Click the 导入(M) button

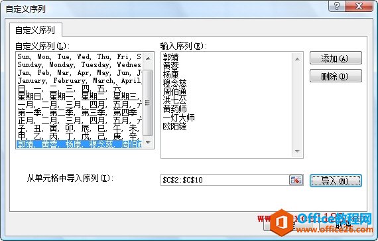point(336,181)
